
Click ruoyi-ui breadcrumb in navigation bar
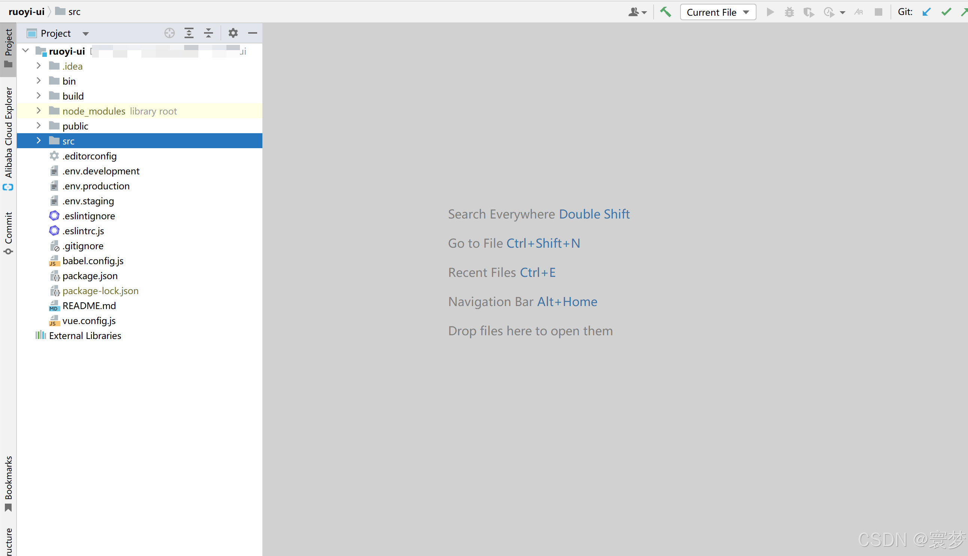click(26, 12)
